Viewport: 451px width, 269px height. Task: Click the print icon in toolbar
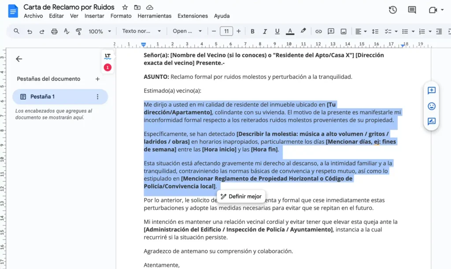coord(54,31)
